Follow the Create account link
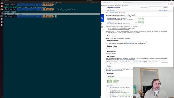Screen dimensions: 174x98 click(x=144, y=7)
